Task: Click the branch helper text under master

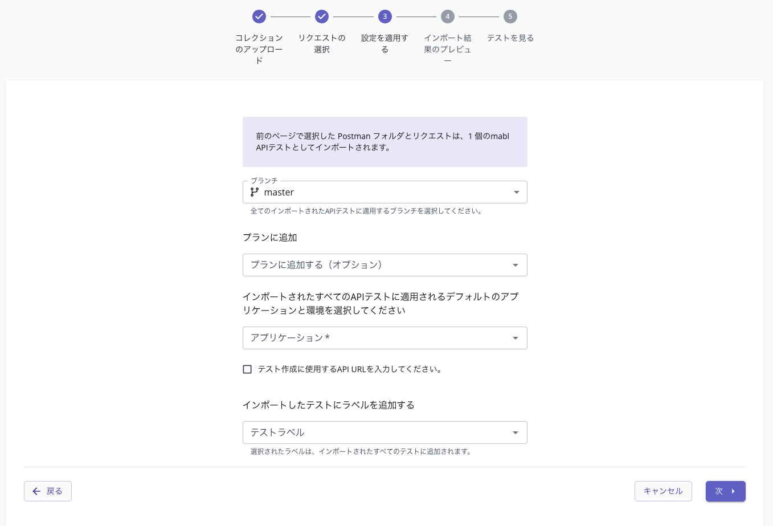Action: pyautogui.click(x=367, y=211)
